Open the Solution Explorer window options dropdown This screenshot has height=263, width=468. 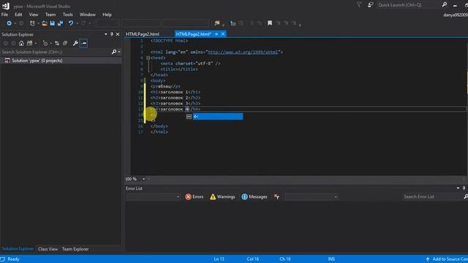[x=105, y=34]
